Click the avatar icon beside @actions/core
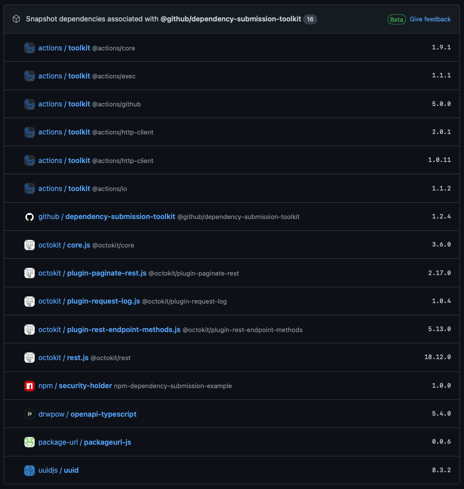Screen dimensions: 464x489 point(30,48)
